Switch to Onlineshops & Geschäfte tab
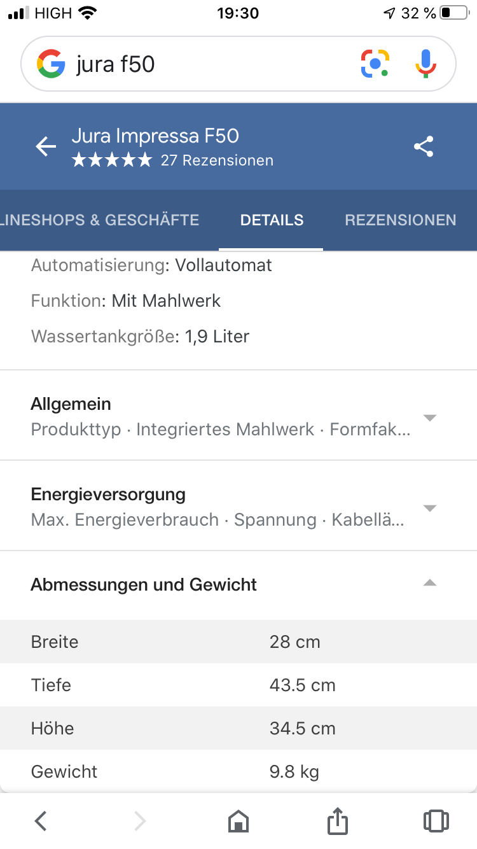Image resolution: width=477 pixels, height=849 pixels. click(100, 220)
